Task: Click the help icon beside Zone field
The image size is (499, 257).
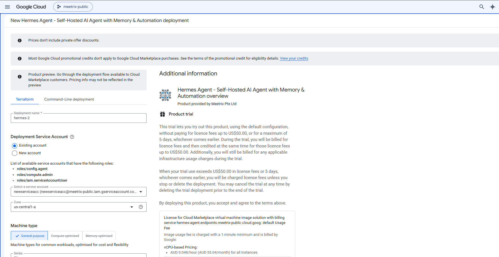Action: coord(141,207)
